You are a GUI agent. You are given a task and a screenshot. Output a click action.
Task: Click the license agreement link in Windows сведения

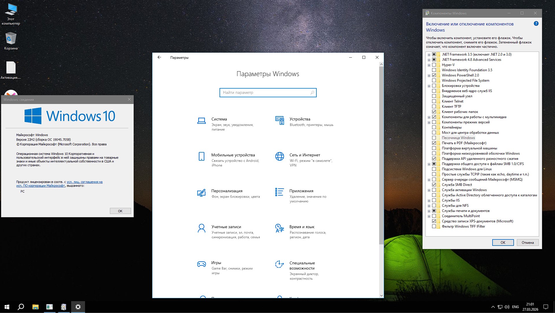tap(84, 182)
